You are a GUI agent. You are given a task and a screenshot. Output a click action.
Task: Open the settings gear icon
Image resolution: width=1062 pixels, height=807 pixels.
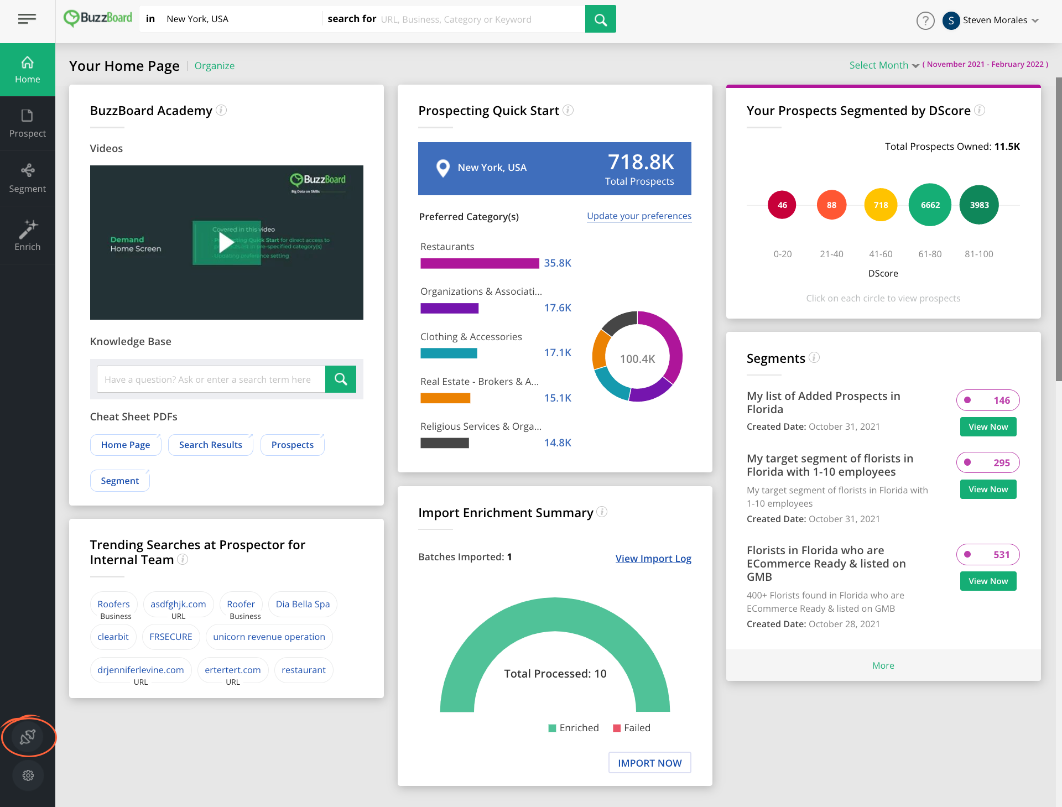(28, 775)
